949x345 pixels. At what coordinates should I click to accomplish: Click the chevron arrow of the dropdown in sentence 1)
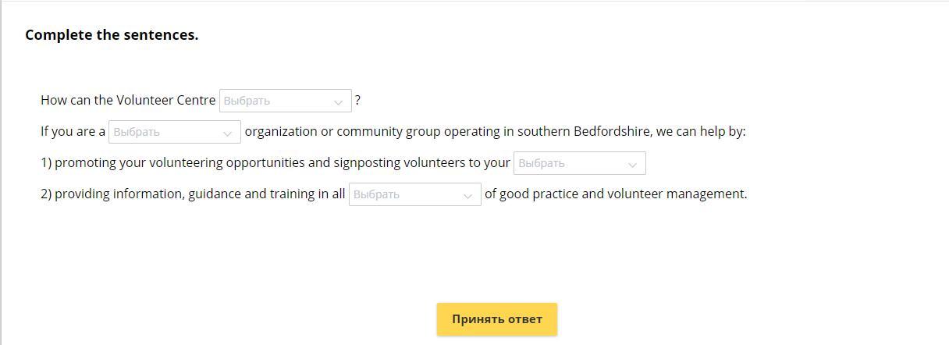[x=632, y=164]
